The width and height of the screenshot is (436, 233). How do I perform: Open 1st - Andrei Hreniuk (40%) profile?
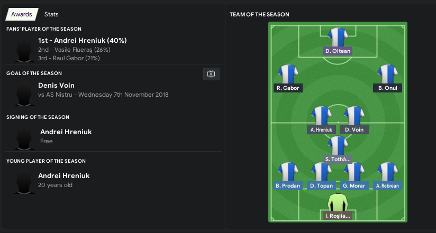coord(83,41)
